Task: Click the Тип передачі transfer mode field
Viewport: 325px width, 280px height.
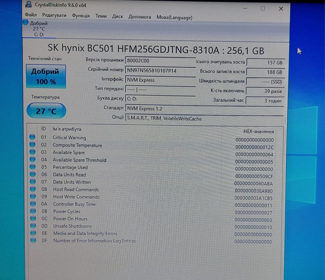Action: click(160, 90)
